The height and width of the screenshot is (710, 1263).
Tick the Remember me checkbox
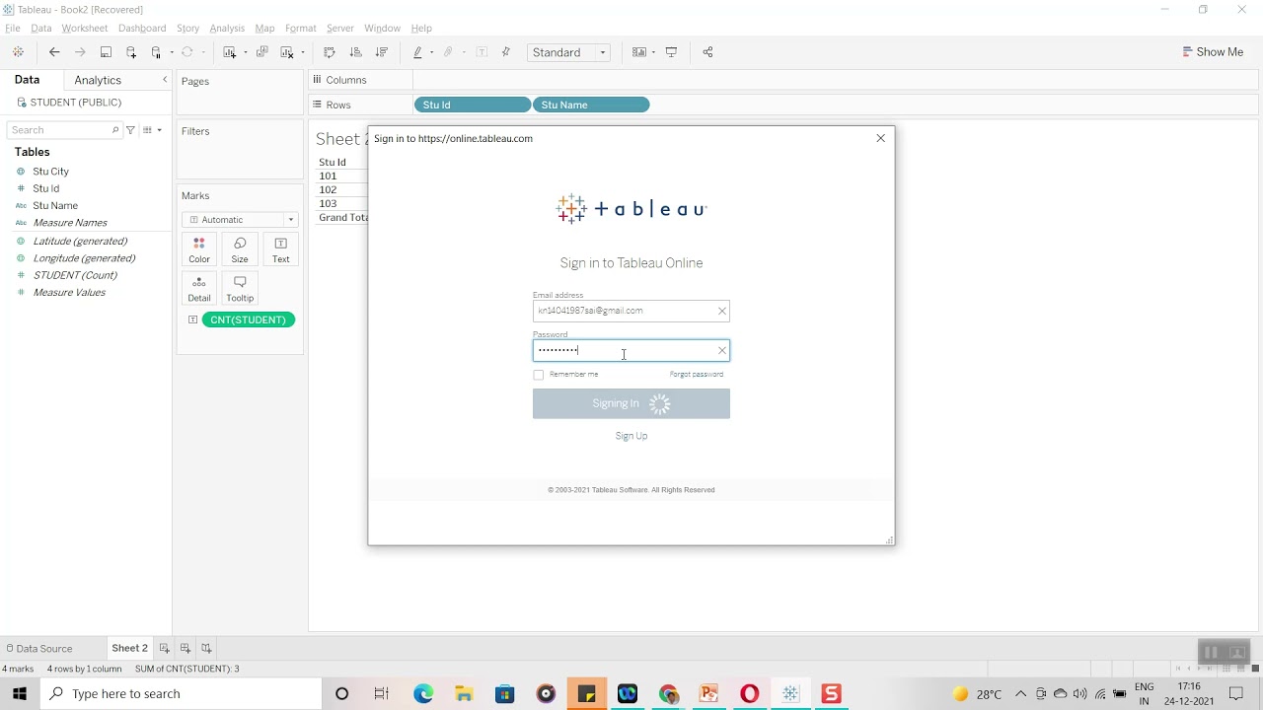538,375
